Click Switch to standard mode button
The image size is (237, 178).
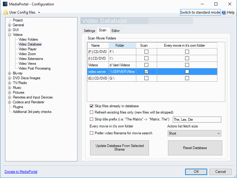point(200,12)
